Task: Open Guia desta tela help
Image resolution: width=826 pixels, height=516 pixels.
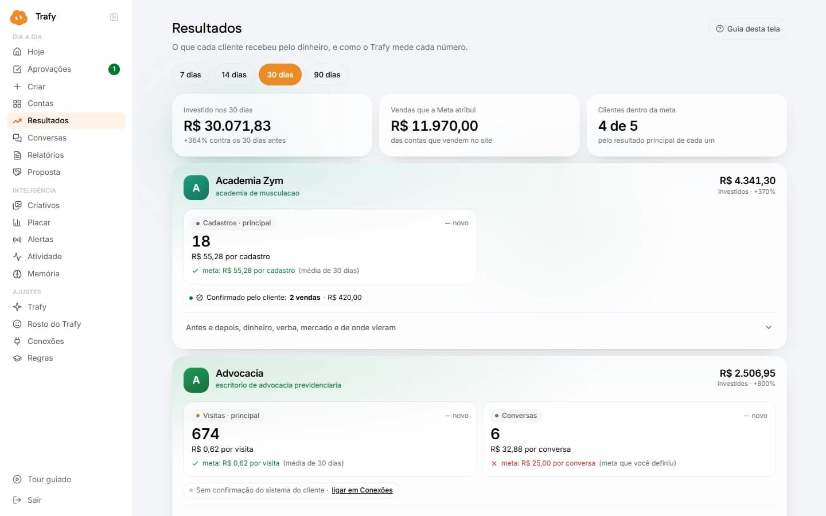Action: [x=747, y=29]
